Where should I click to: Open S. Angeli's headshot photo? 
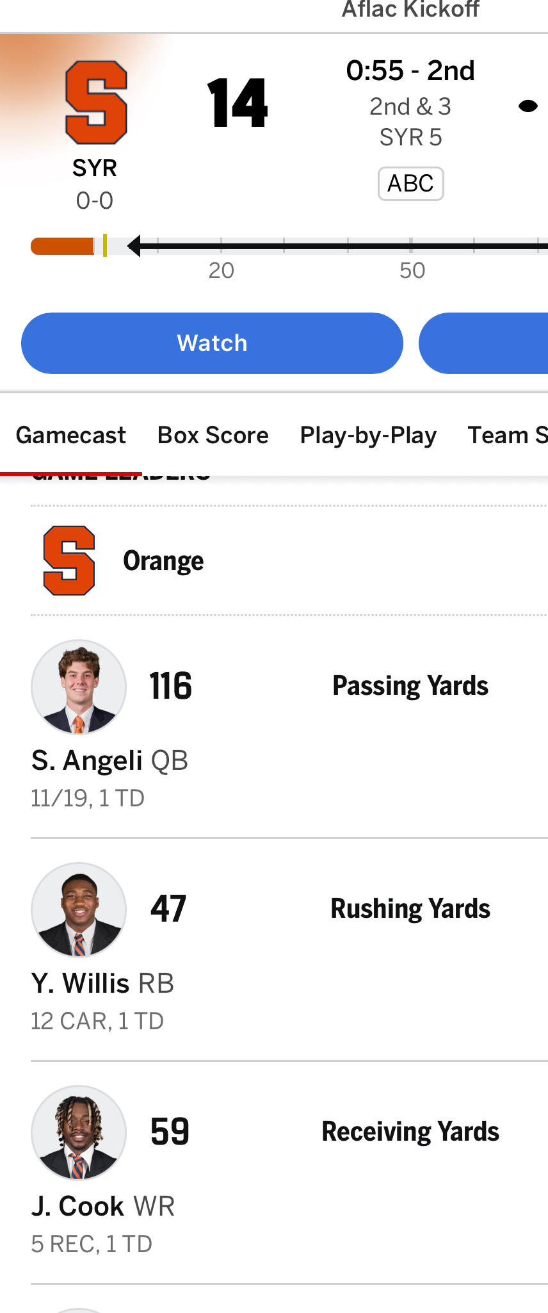(79, 687)
